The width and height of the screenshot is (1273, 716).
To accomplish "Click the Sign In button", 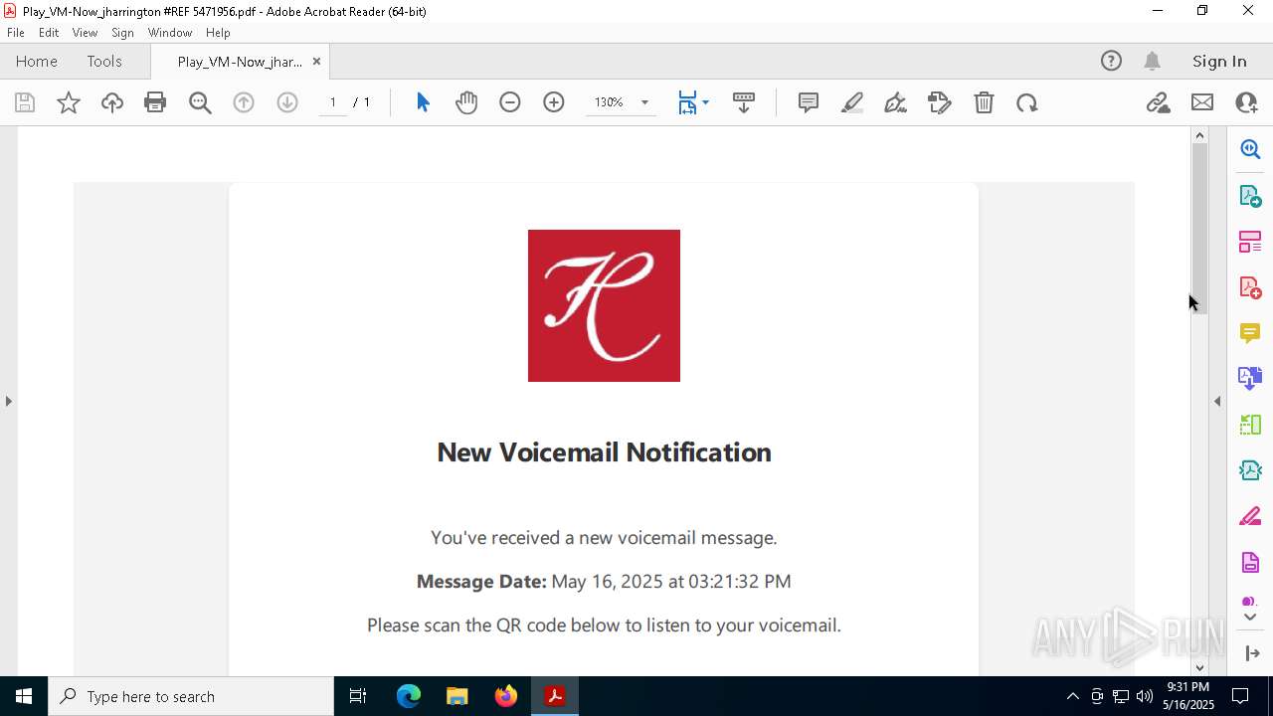I will coord(1219,61).
